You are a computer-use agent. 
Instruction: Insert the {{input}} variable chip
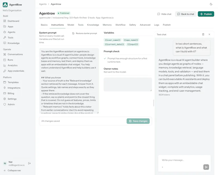[x=133, y=45]
